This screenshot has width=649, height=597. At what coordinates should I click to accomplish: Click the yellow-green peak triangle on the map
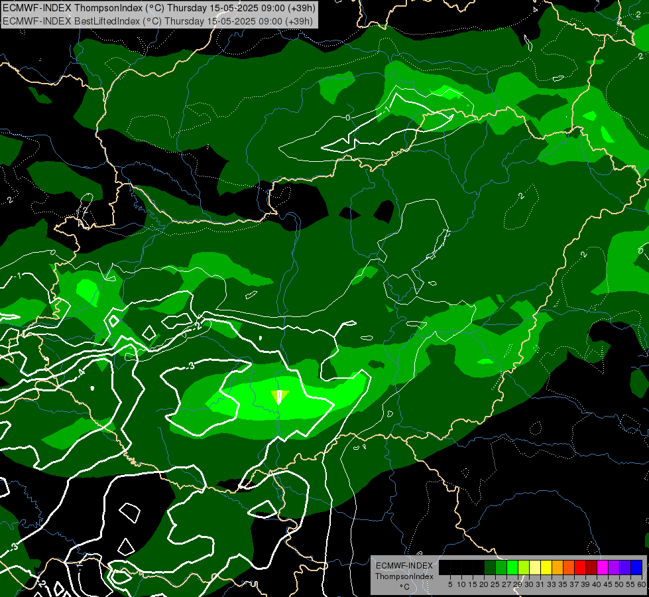tap(280, 397)
